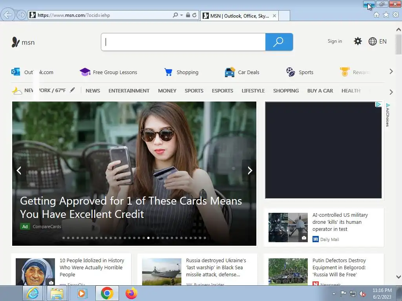402x301 pixels.
Task: Open the AI-controlled US military drone article
Action: [340, 222]
